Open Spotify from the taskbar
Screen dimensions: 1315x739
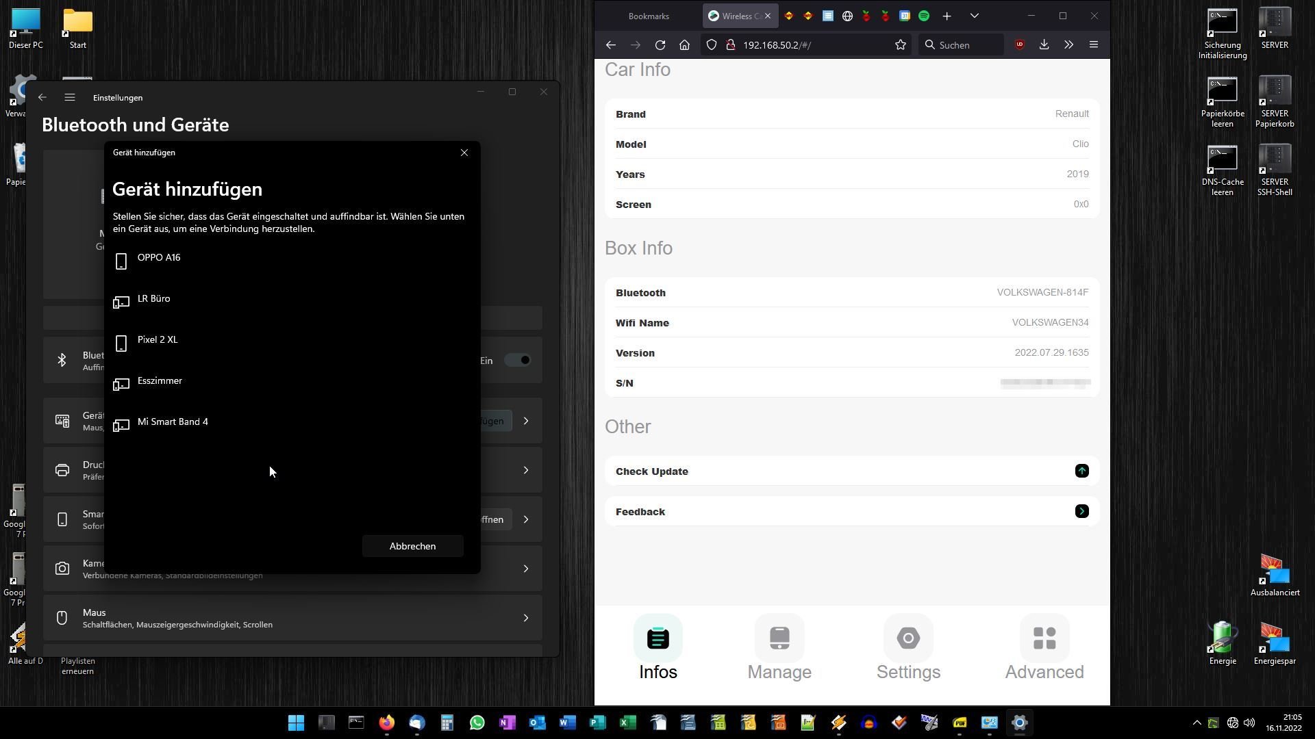[924, 16]
